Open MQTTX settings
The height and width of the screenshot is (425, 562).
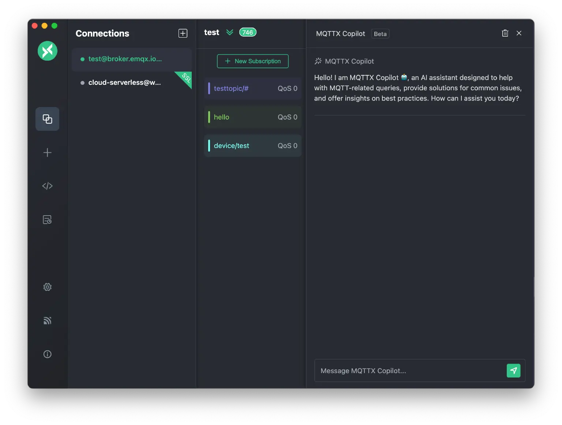pyautogui.click(x=47, y=287)
